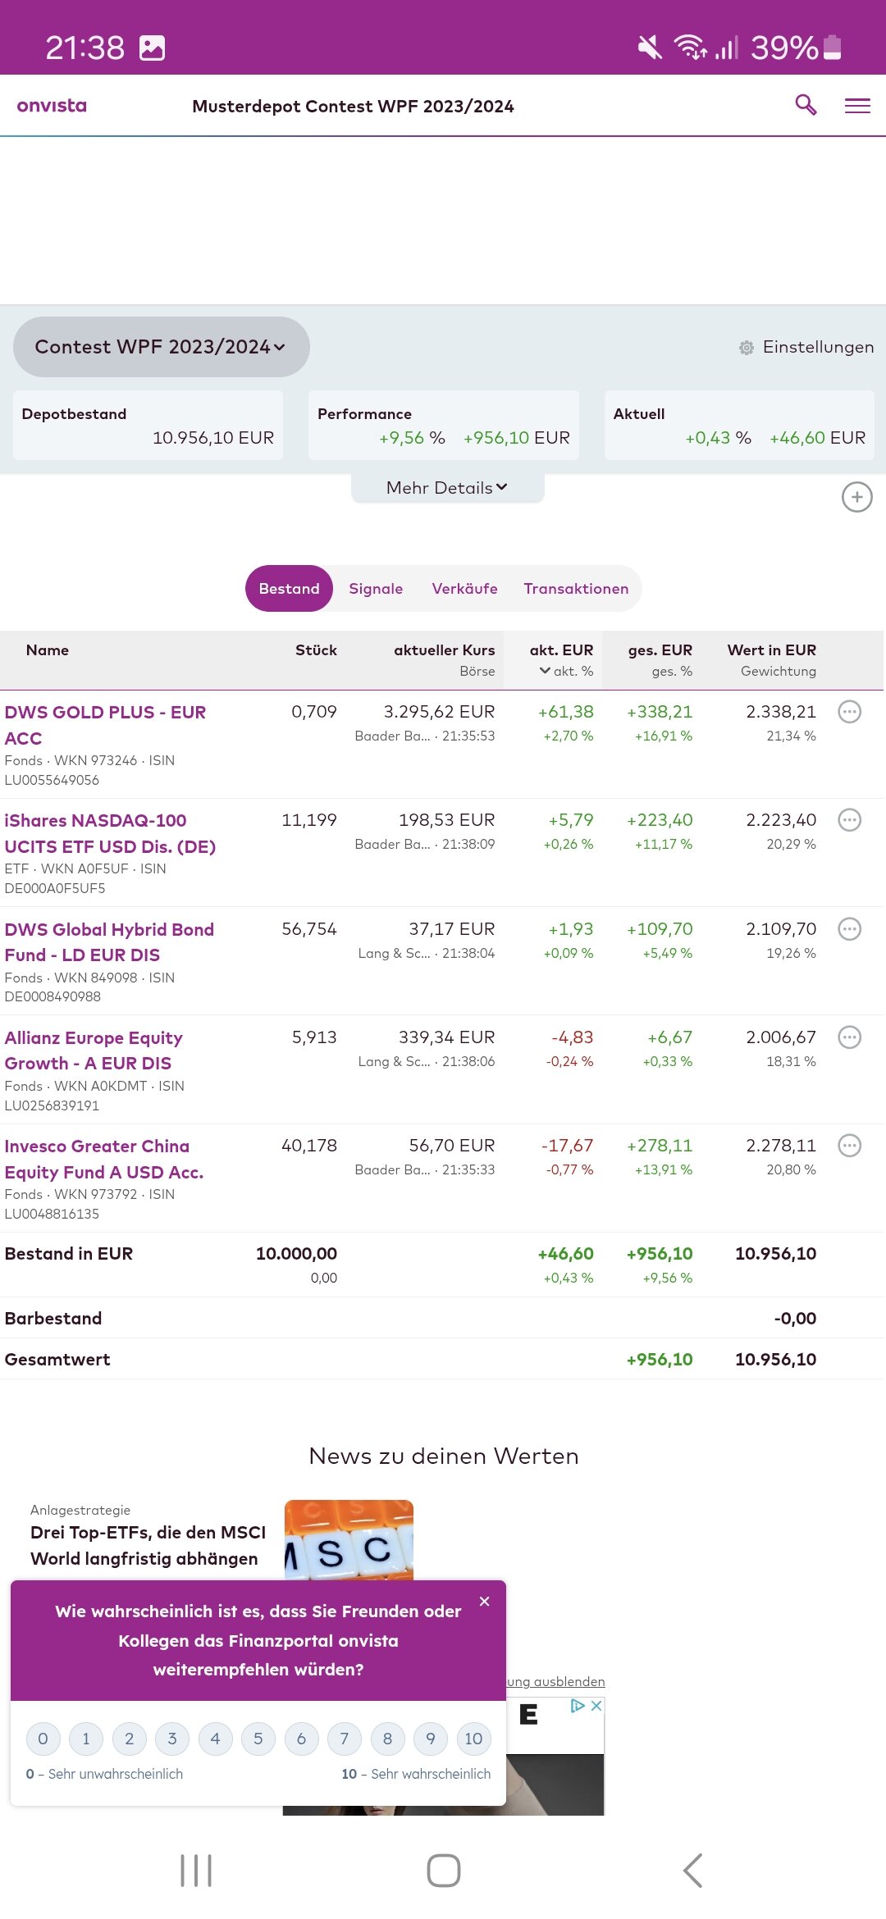Open the search magnifier icon
The height and width of the screenshot is (1919, 886).
tap(806, 105)
